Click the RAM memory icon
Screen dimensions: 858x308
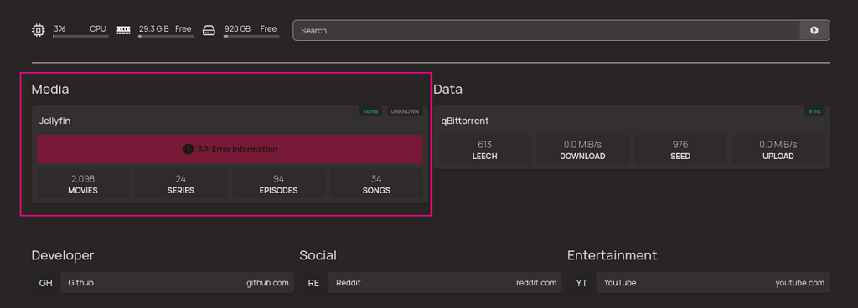[124, 31]
